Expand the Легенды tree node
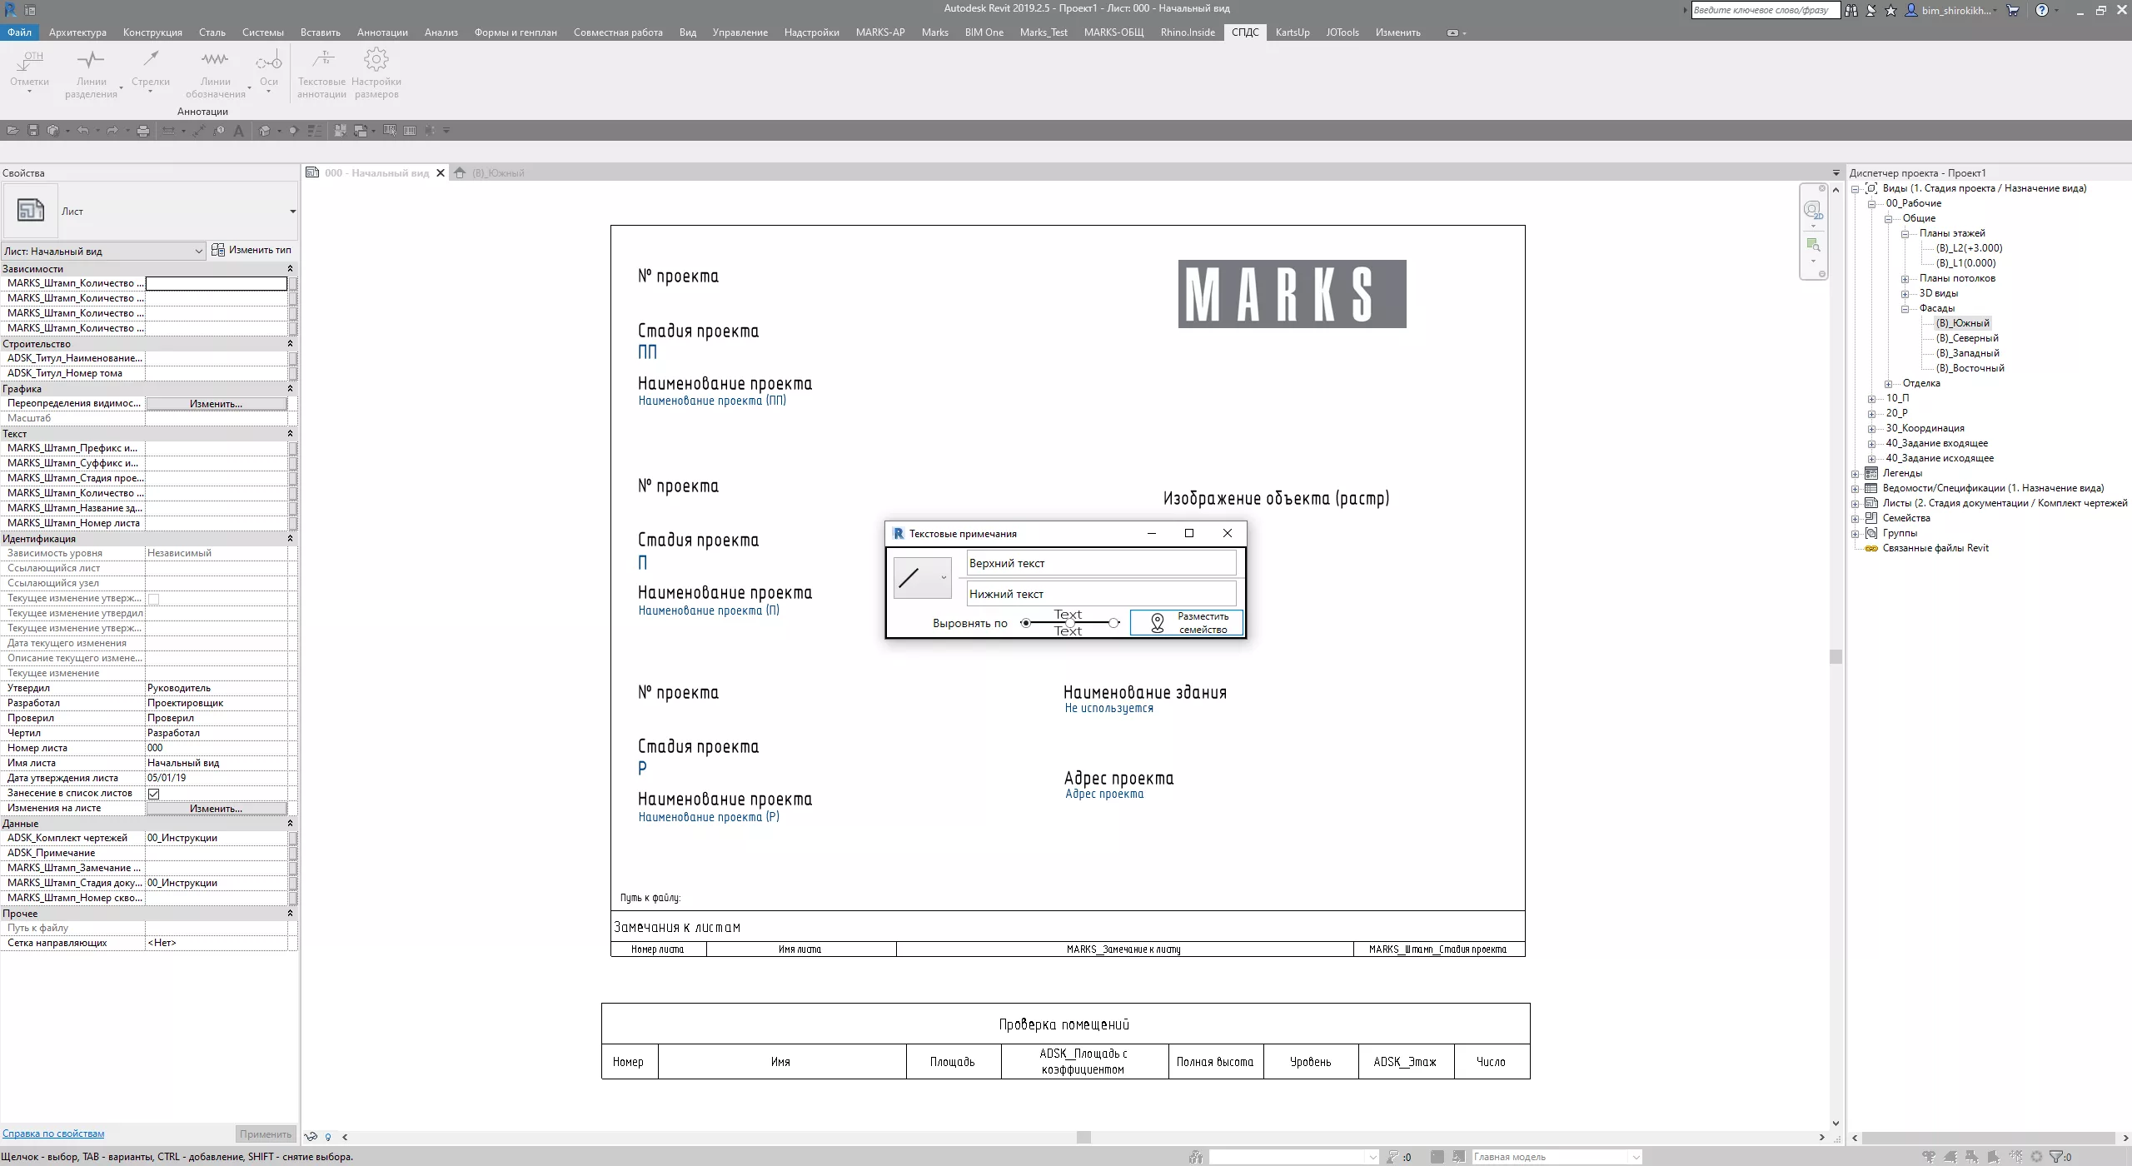Screen dimensions: 2132x1166 point(1856,474)
